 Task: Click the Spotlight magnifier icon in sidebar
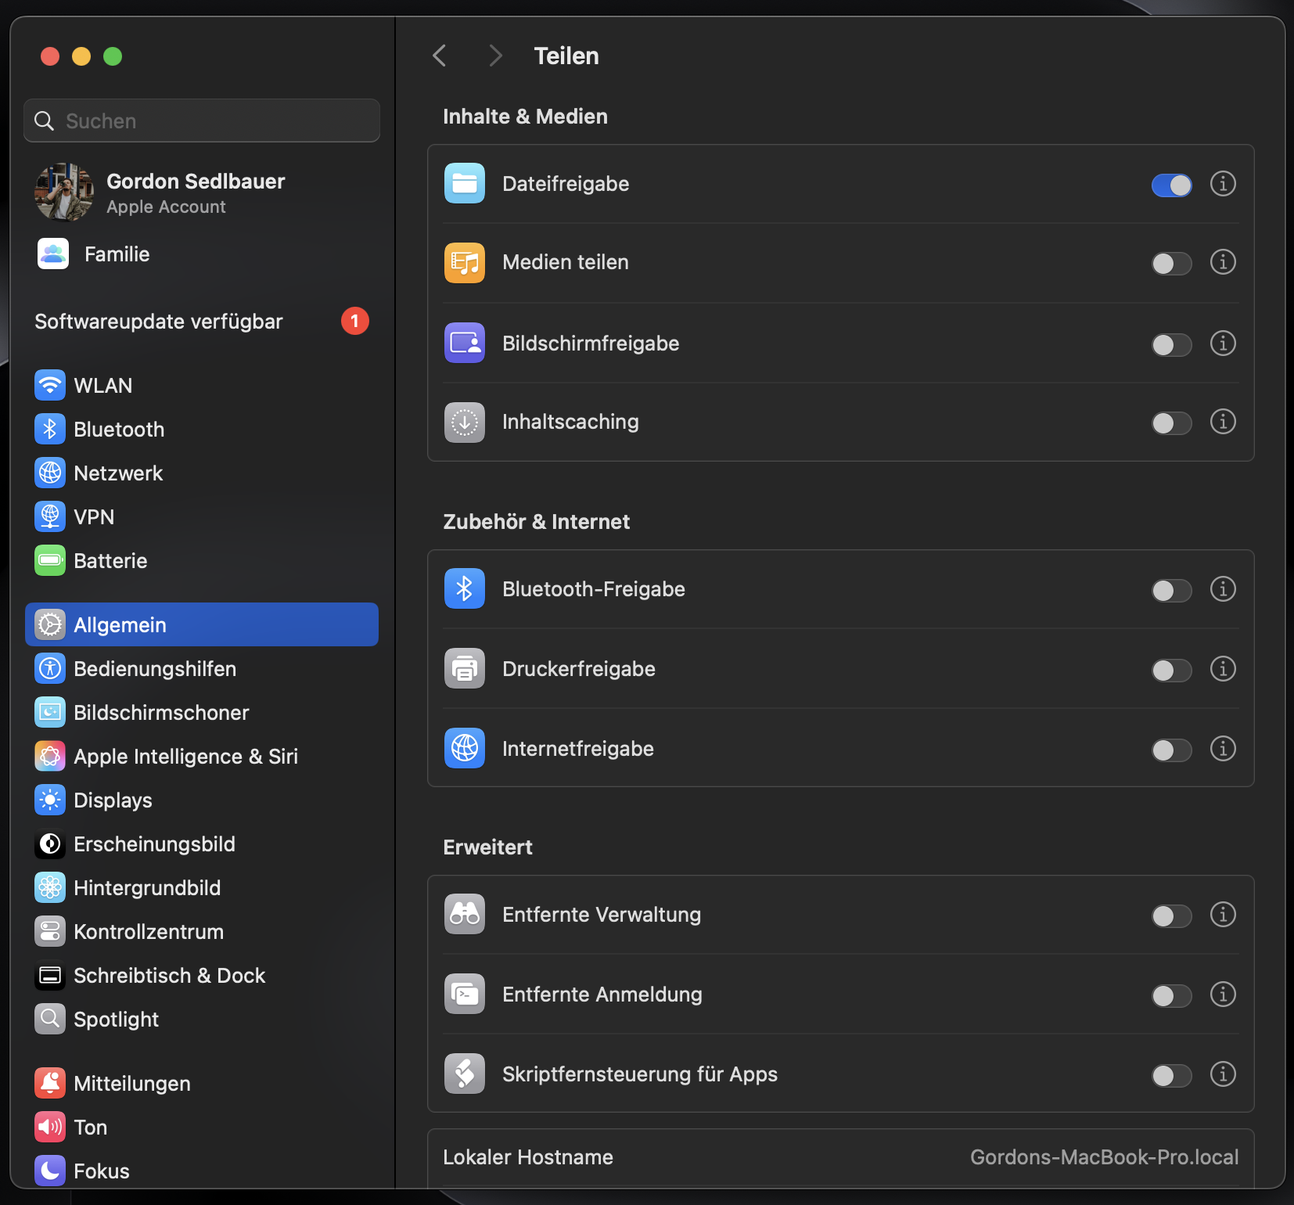[50, 1019]
